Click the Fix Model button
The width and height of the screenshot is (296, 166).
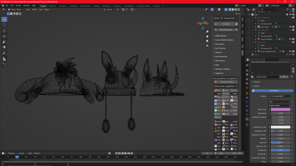pyautogui.click(x=226, y=24)
